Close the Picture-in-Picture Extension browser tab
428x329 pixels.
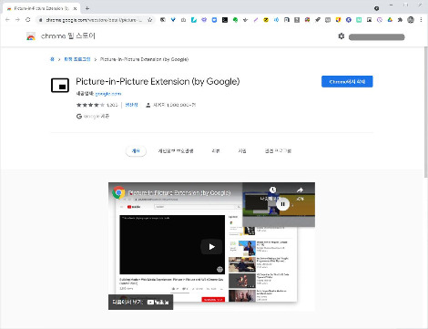coord(75,8)
